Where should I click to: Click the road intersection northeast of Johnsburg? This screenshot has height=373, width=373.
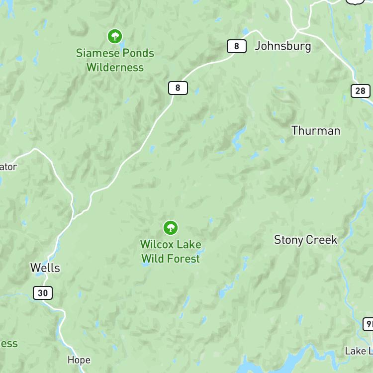[297, 30]
